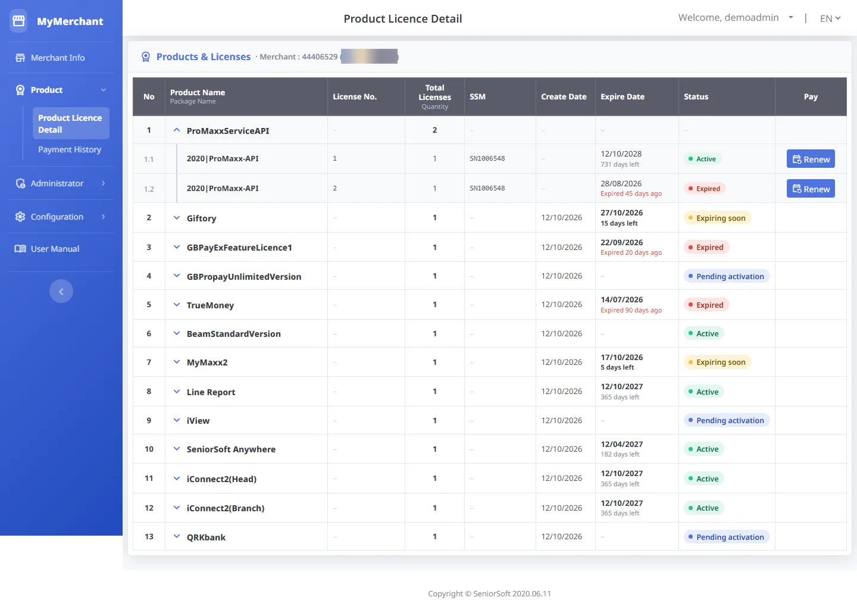Click the Configuration gear icon
The image size is (857, 616).
pos(20,217)
